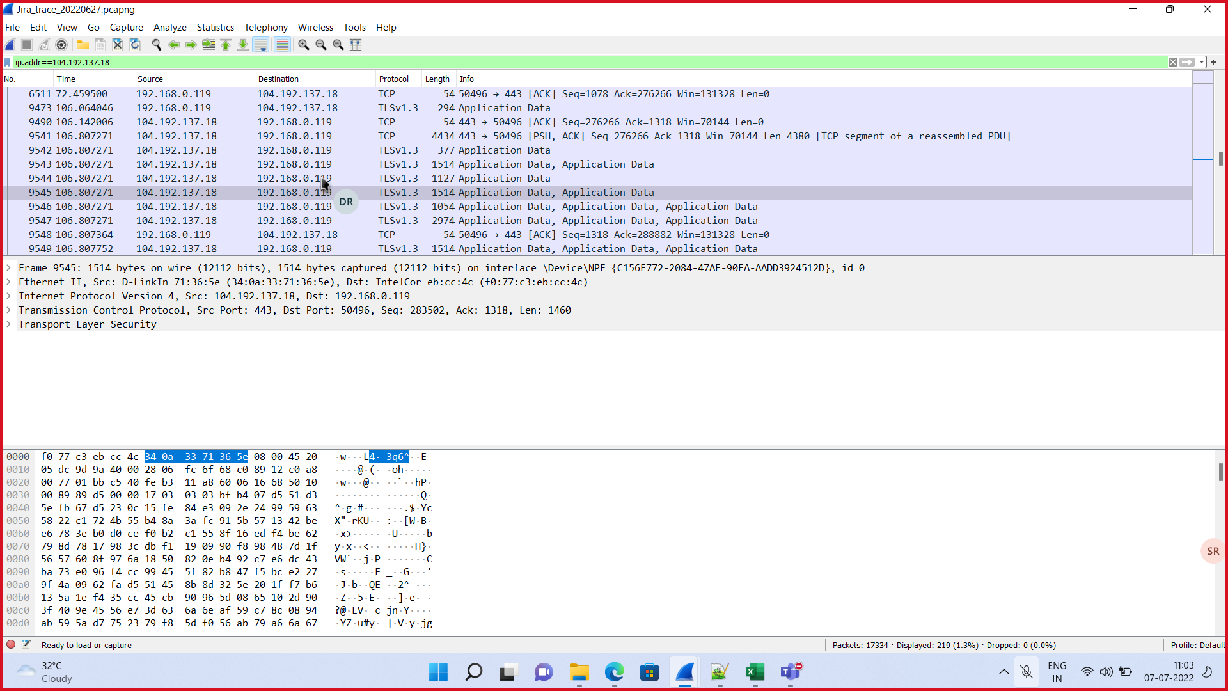This screenshot has width=1228, height=691.
Task: Open the capture options gear icon
Action: tap(61, 45)
